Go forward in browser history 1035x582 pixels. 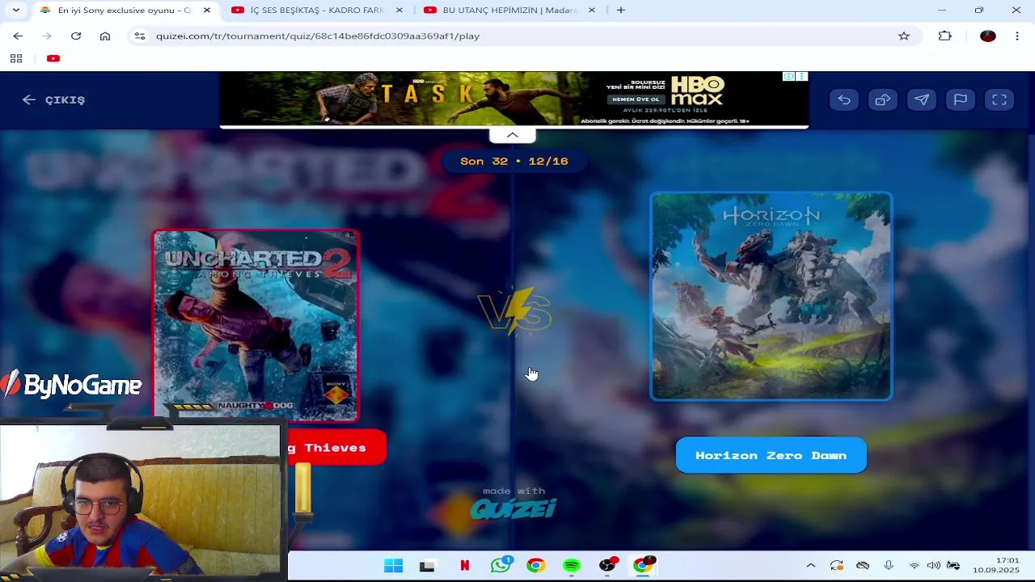(47, 36)
